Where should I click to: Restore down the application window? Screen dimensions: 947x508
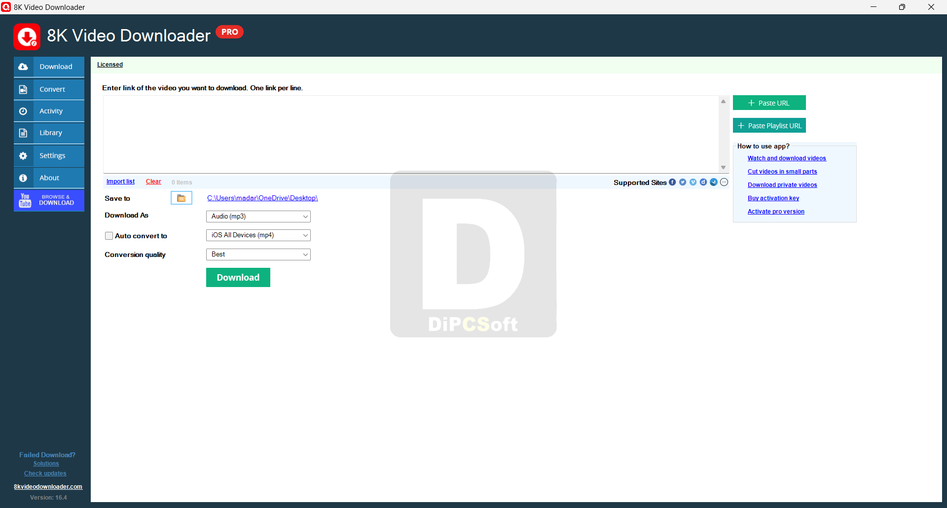tap(902, 7)
